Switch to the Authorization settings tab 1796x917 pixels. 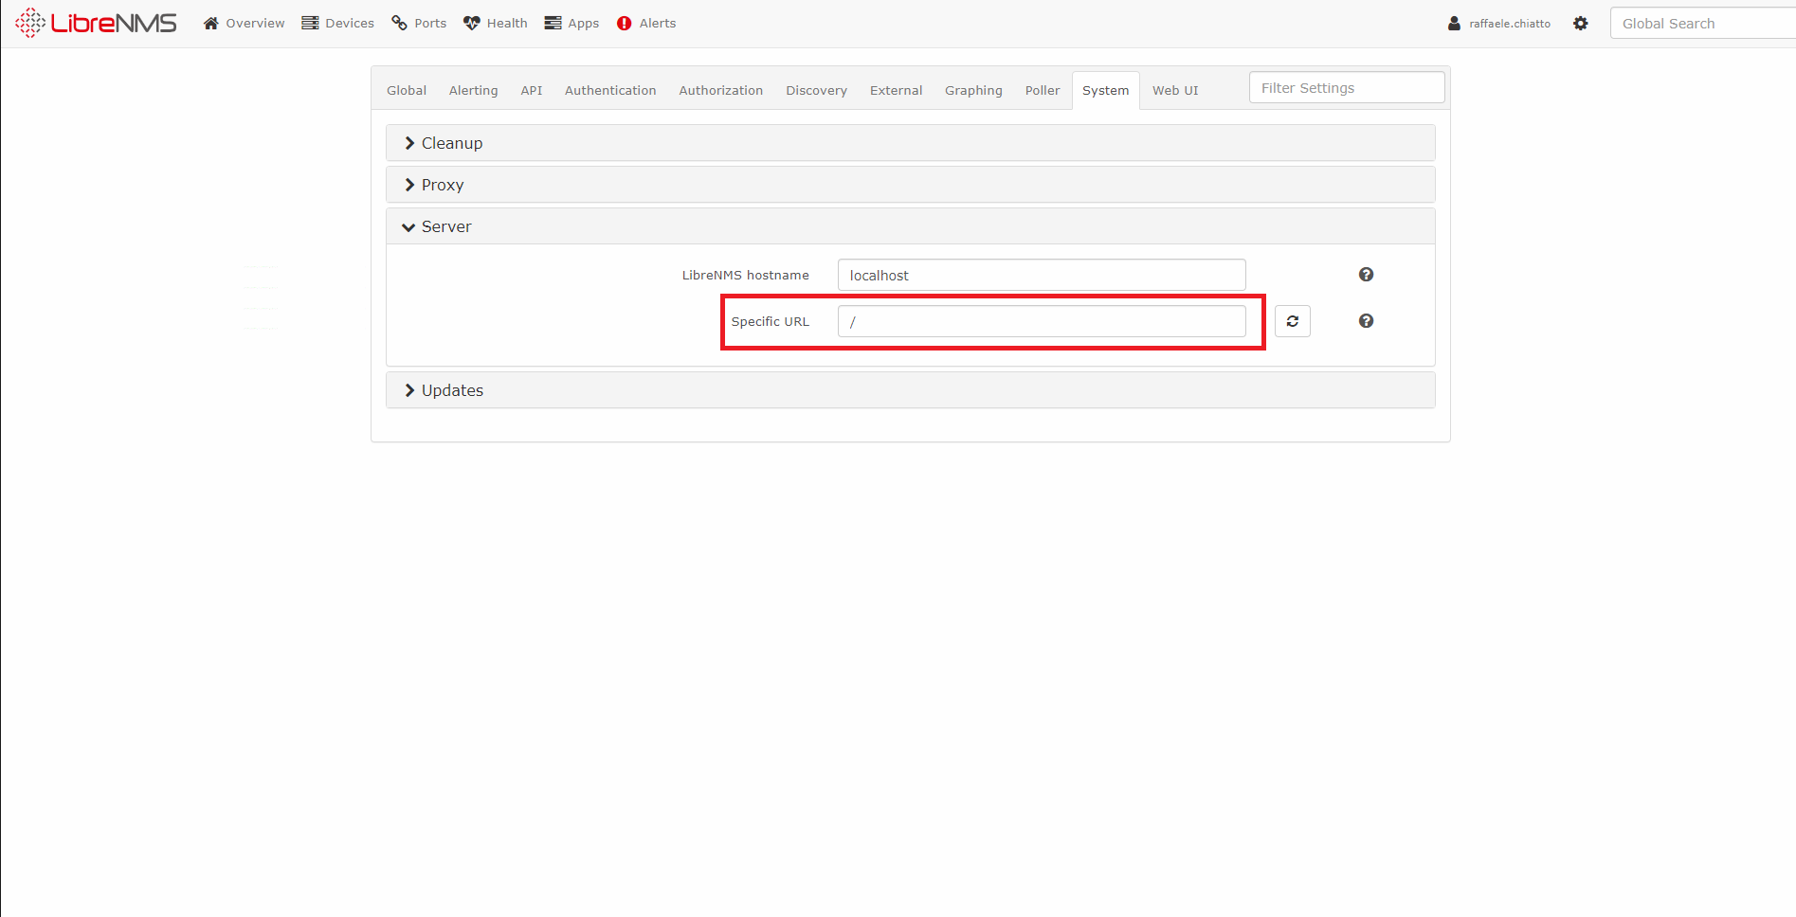coord(721,90)
